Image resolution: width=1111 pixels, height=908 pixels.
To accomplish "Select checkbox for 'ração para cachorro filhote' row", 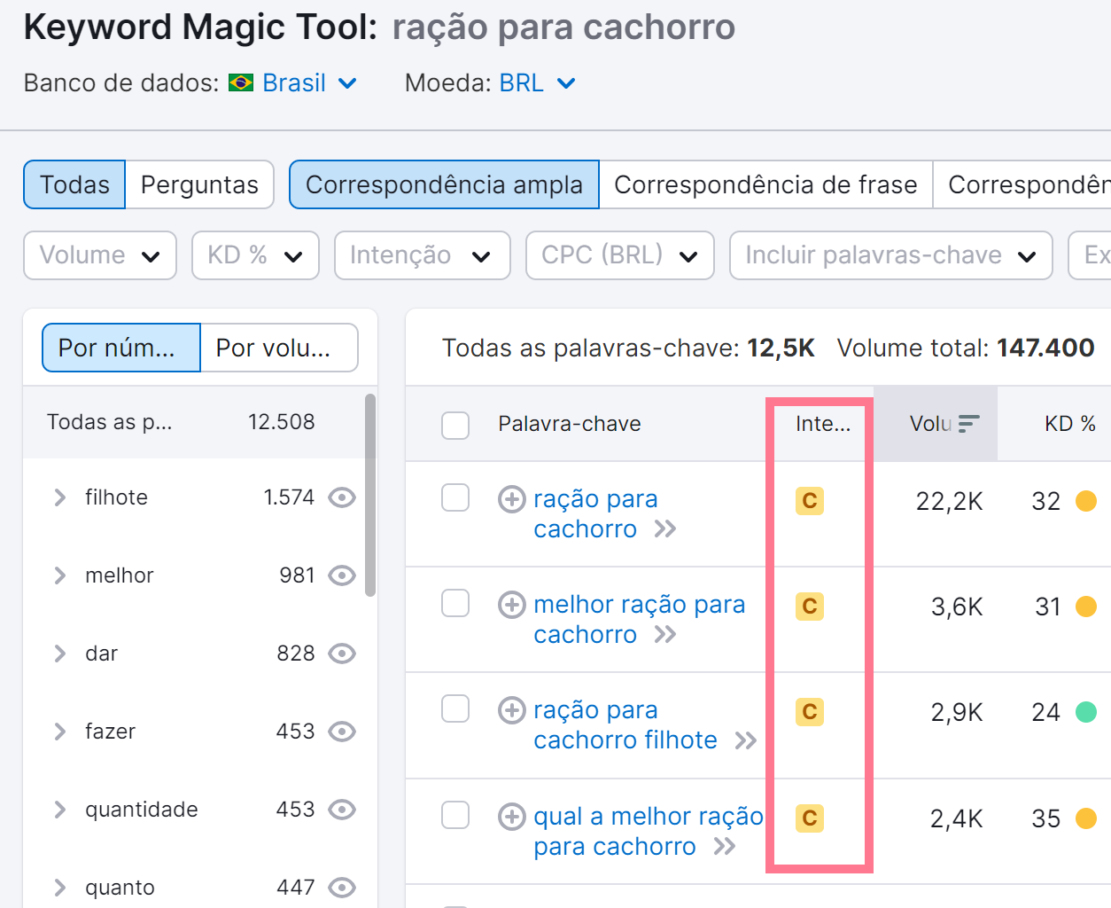I will click(455, 709).
